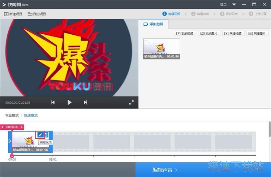Switch to 专业模式 professional mode

(12, 115)
